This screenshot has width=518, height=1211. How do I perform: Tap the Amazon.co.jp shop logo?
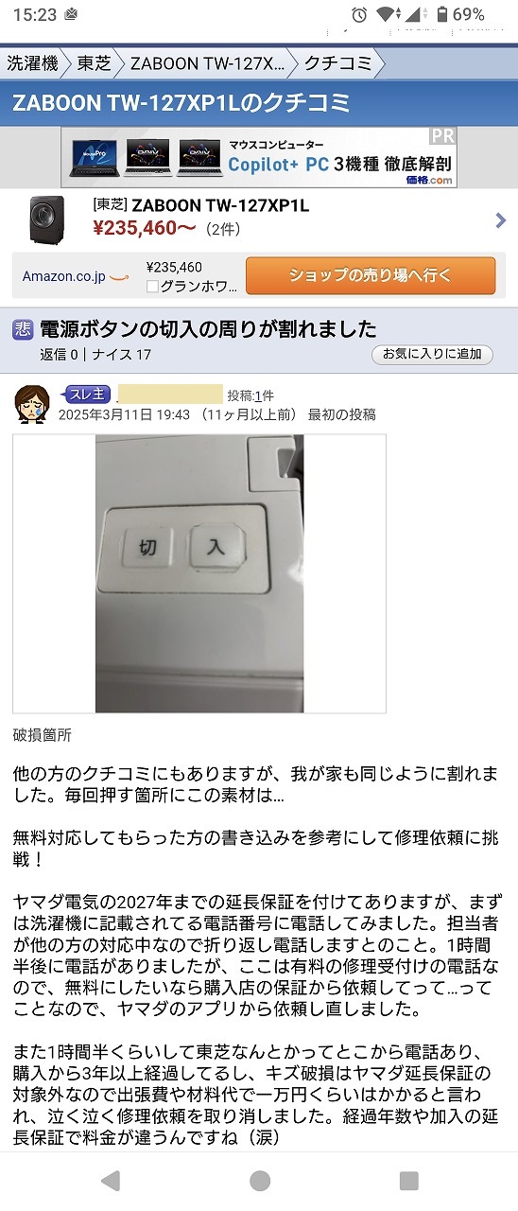point(75,276)
